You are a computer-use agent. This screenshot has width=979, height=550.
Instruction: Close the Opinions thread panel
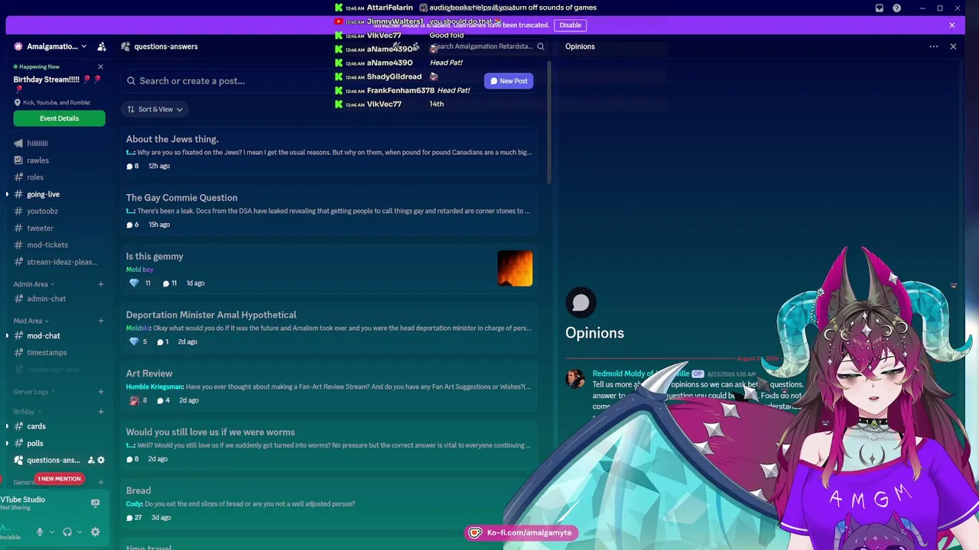[x=953, y=47]
